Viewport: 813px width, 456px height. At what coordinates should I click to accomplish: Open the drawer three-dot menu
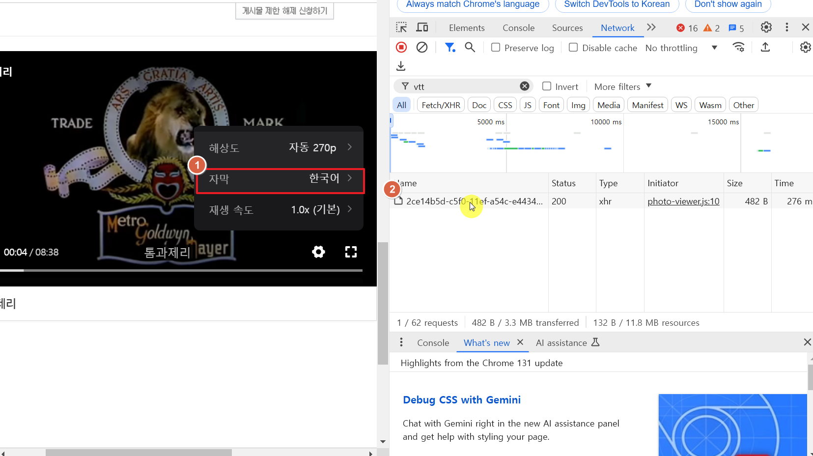pyautogui.click(x=401, y=342)
